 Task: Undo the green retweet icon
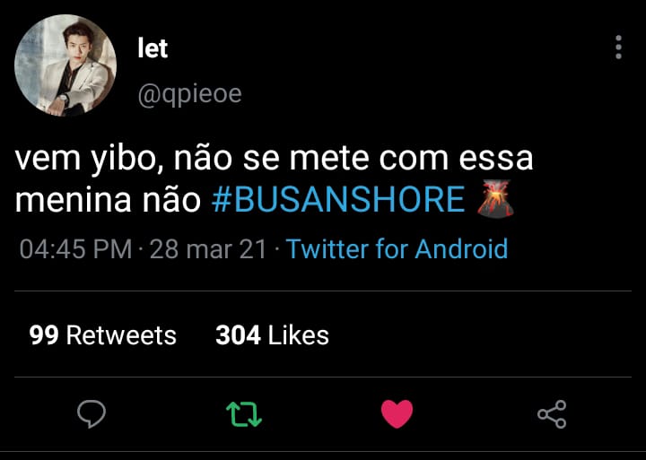coord(244,414)
